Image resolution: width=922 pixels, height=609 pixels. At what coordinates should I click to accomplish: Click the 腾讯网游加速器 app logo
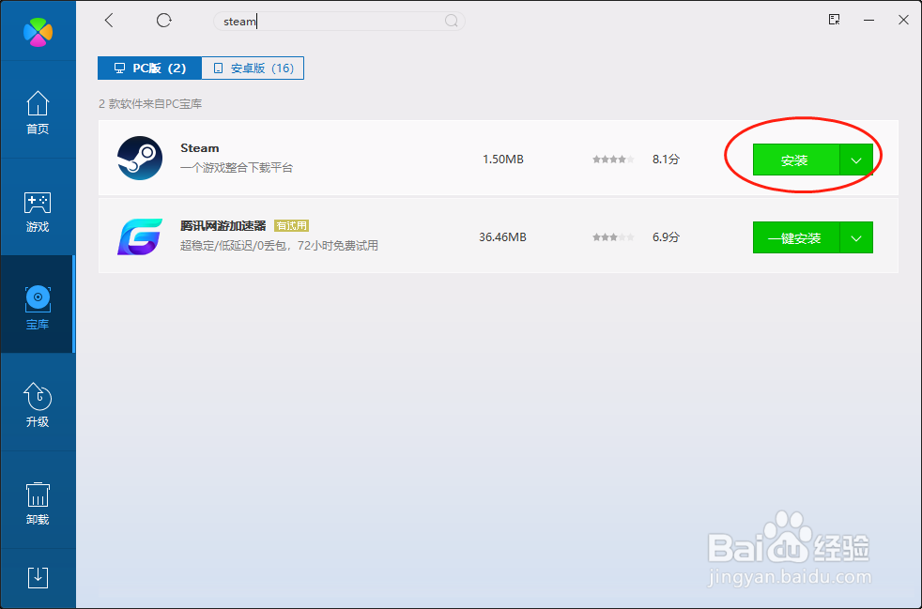[x=140, y=236]
